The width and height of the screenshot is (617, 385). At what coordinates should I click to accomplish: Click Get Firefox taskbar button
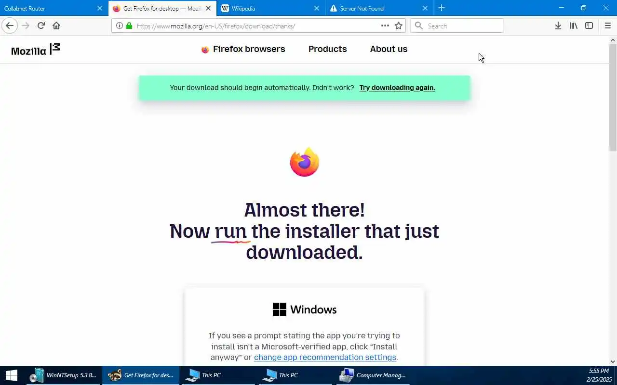(x=140, y=375)
